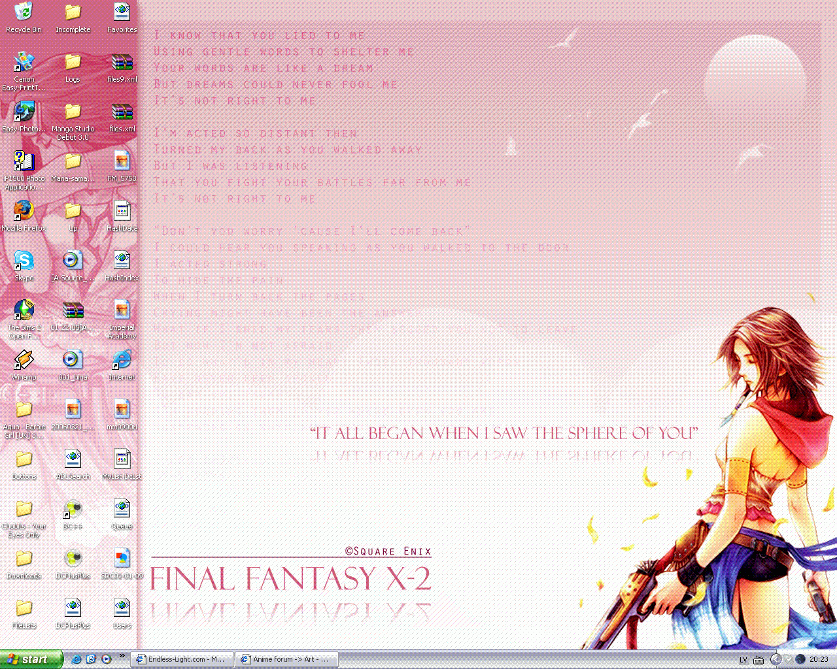Click the grey shield tray icon
Image resolution: width=837 pixels, height=669 pixels.
[788, 659]
